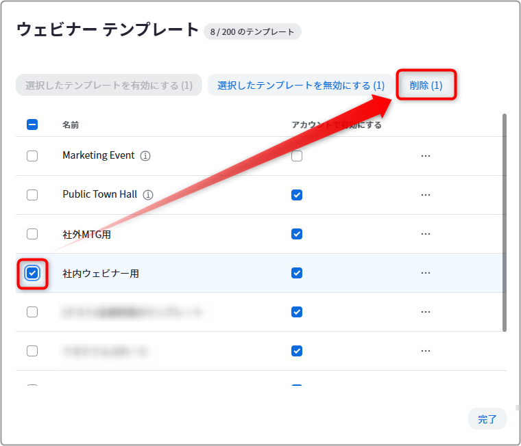The image size is (521, 446).
Task: Select the 社外MTG用 row checkbox
Action: [x=32, y=234]
